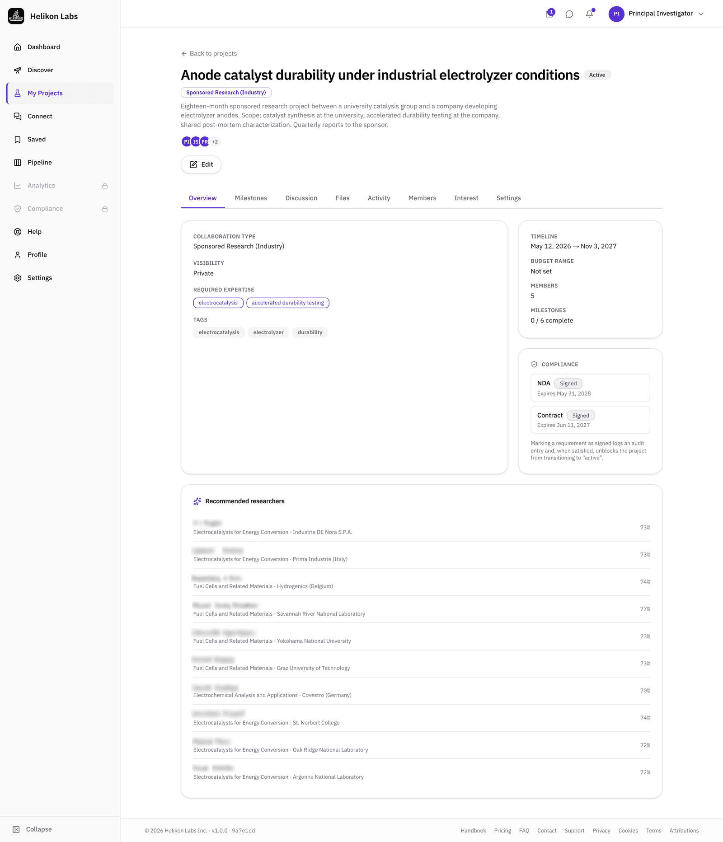This screenshot has height=842, width=723.
Task: Open the notifications bell icon
Action: [x=590, y=14]
